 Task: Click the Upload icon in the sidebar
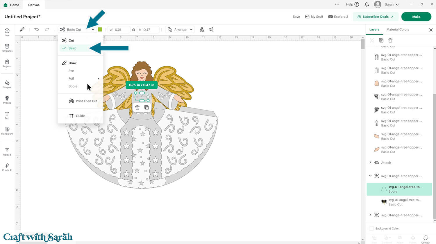(7, 151)
